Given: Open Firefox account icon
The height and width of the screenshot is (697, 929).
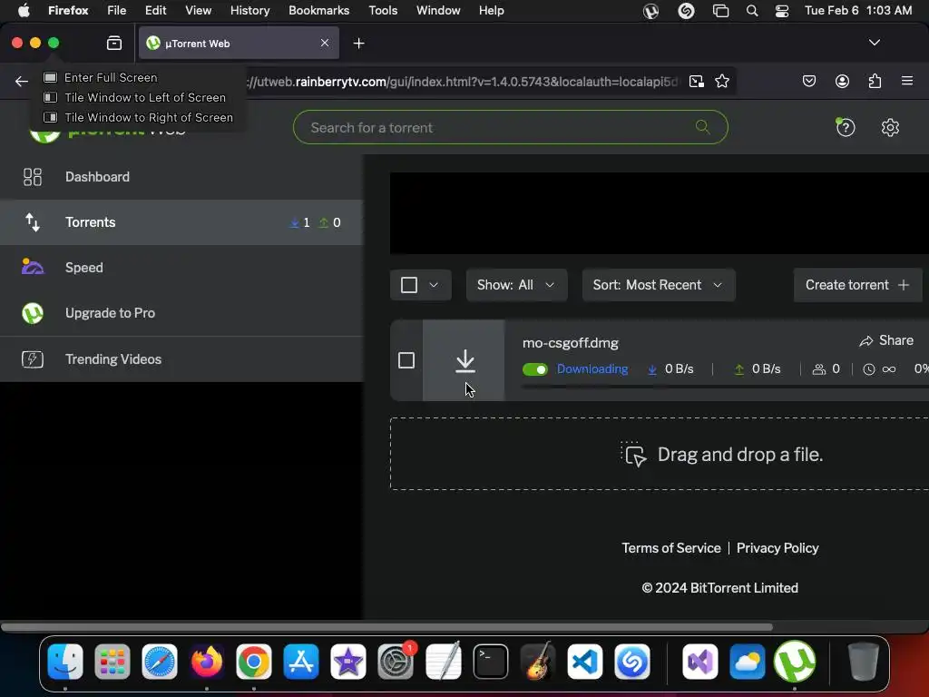Looking at the screenshot, I should click(x=842, y=81).
